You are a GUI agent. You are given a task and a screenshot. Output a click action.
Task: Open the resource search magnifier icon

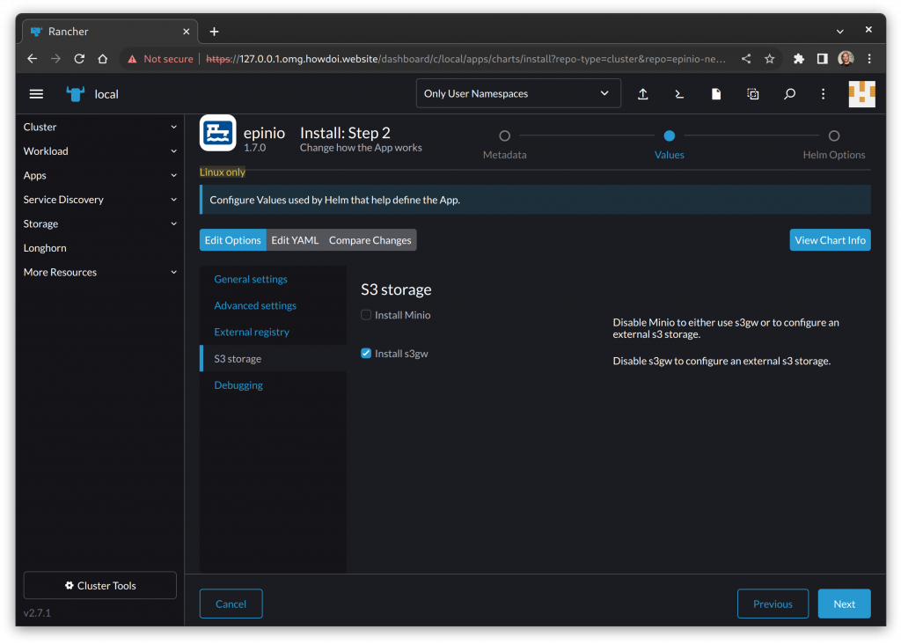point(789,94)
